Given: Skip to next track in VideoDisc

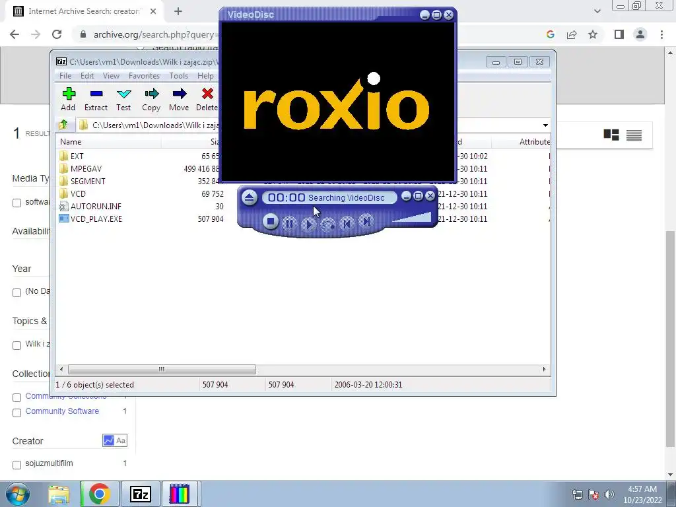Looking at the screenshot, I should [366, 222].
